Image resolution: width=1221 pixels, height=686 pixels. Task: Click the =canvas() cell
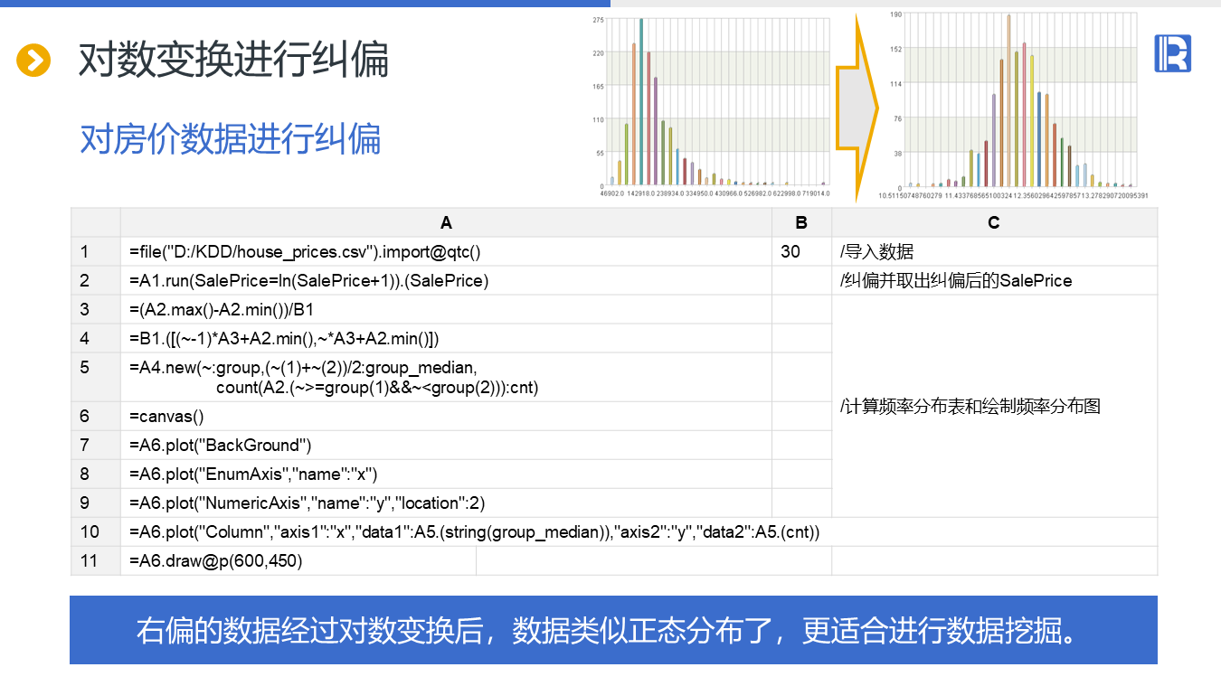point(446,416)
